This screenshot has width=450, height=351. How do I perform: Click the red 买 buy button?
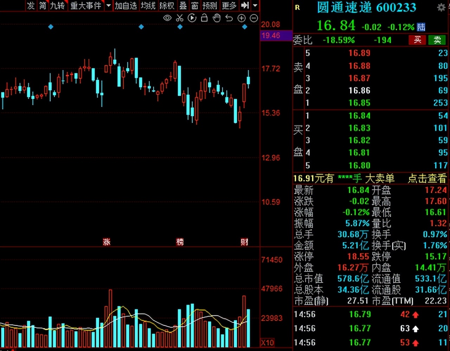point(417,40)
